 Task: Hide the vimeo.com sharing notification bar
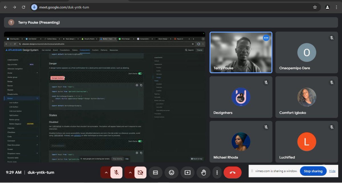click(332, 171)
